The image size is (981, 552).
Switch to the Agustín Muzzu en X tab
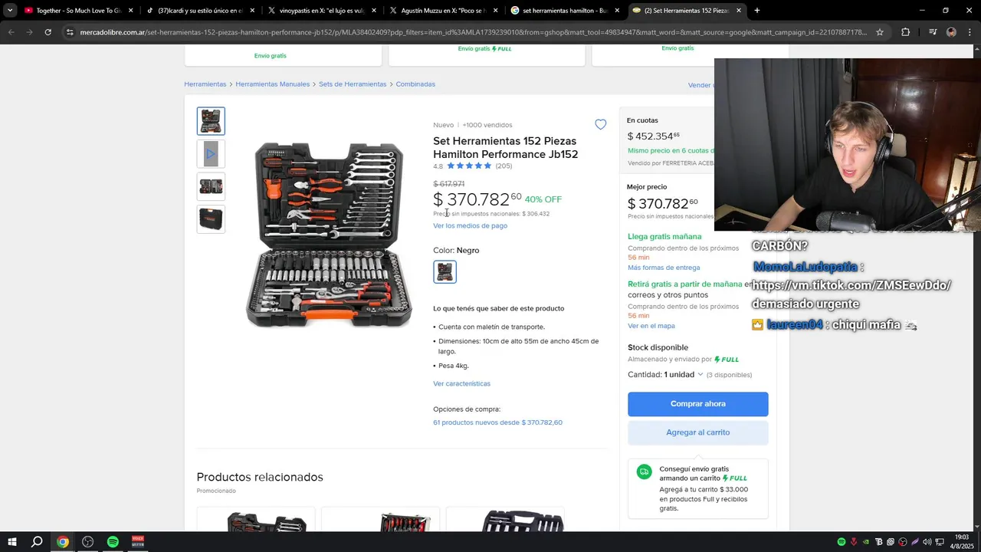443,11
